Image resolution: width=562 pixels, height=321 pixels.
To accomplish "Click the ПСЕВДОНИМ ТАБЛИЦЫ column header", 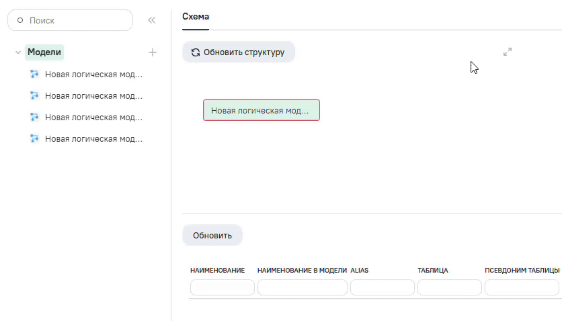I will pyautogui.click(x=522, y=271).
